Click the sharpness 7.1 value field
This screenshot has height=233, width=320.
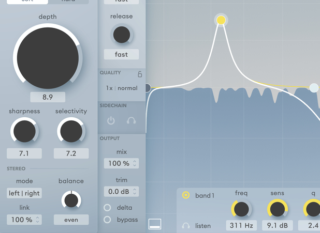tap(24, 153)
